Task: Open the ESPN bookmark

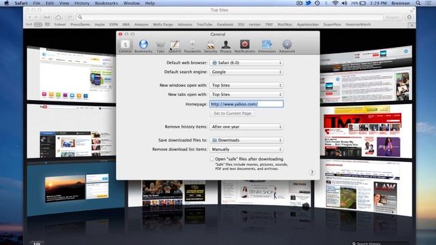Action: click(x=114, y=24)
